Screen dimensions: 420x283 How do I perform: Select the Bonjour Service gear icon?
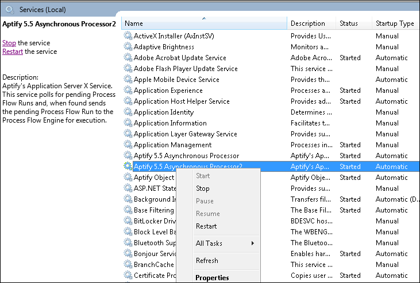point(128,254)
